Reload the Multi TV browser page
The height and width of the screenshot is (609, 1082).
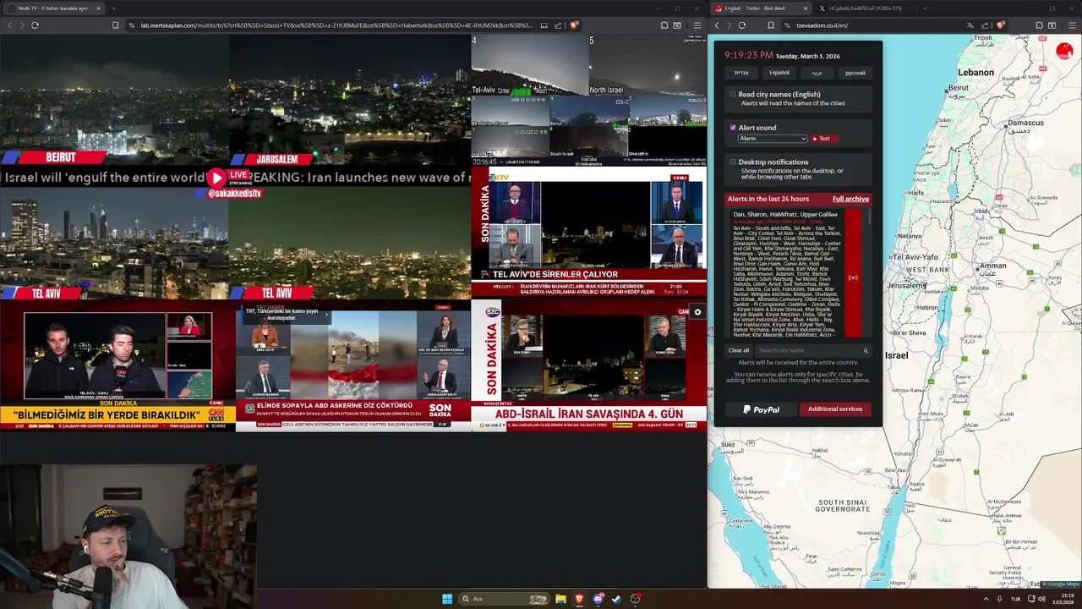(35, 25)
